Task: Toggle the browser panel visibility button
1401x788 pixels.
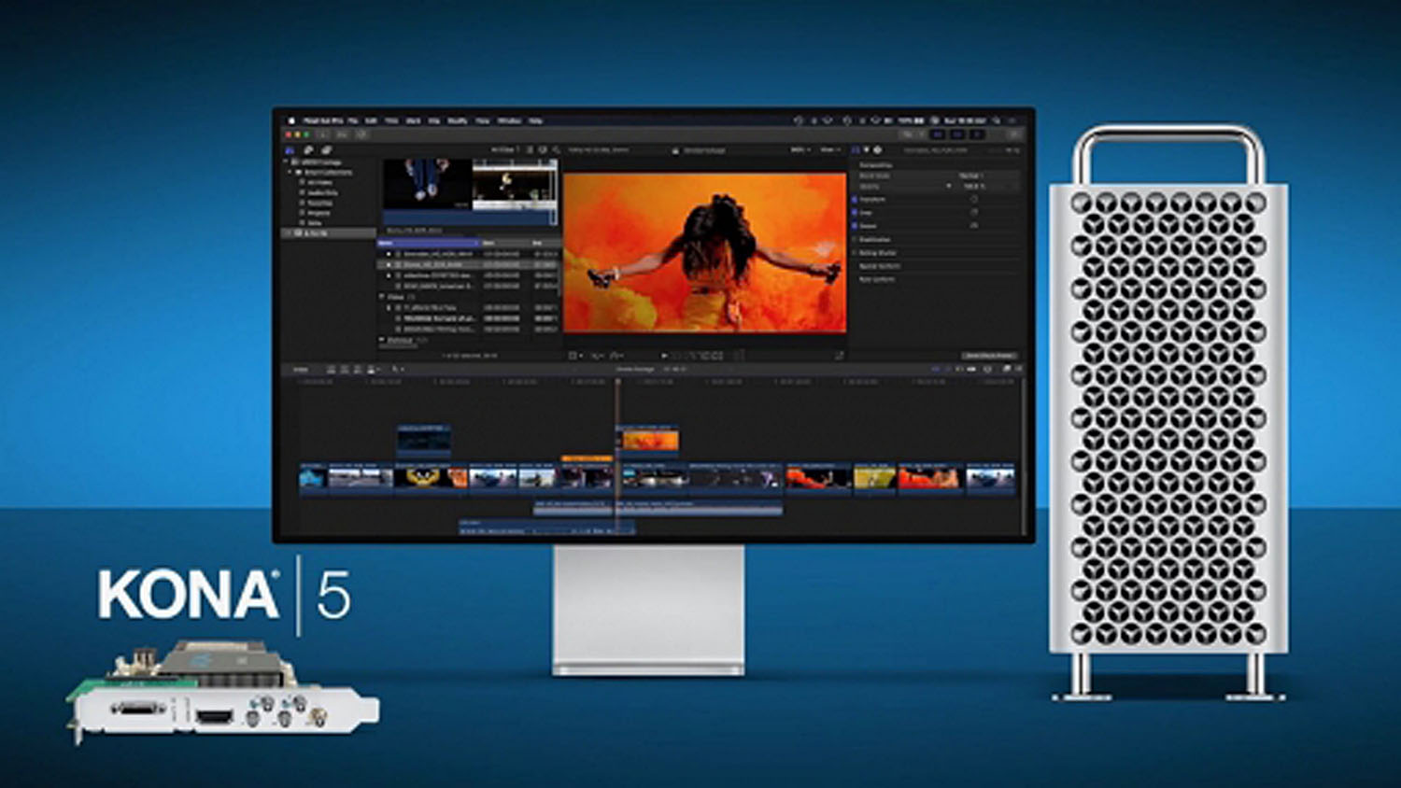Action: 938,134
